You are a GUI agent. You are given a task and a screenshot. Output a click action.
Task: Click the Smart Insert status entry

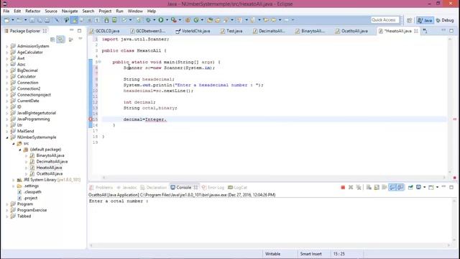tap(310, 254)
